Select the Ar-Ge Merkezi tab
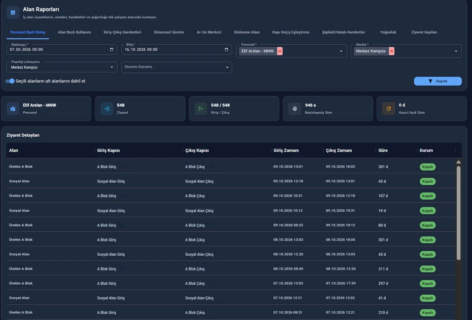This screenshot has height=320, width=472. (x=209, y=32)
